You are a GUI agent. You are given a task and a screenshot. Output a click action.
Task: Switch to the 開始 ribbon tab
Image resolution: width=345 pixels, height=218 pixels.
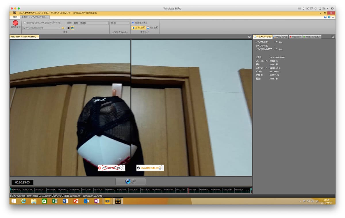point(15,17)
